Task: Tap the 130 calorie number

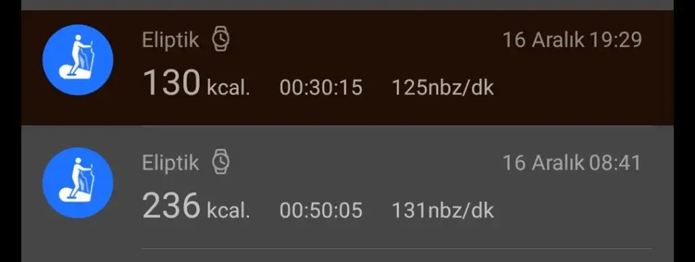Action: click(x=172, y=83)
